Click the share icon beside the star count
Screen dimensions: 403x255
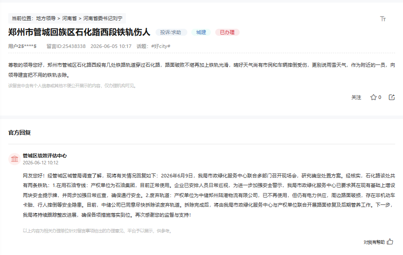[392, 97]
